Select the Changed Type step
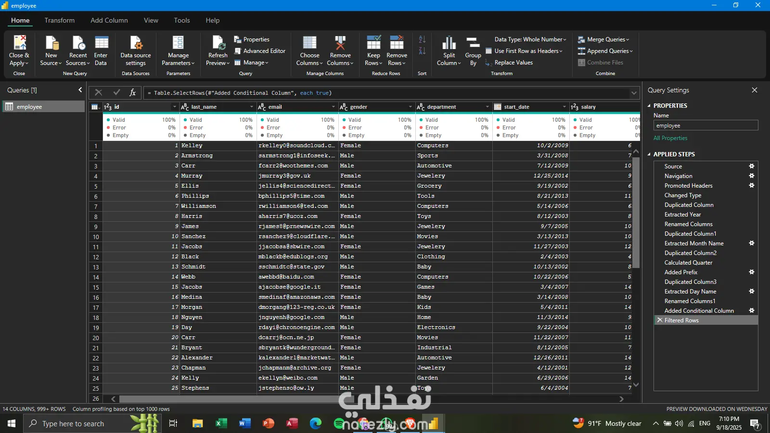 [683, 195]
